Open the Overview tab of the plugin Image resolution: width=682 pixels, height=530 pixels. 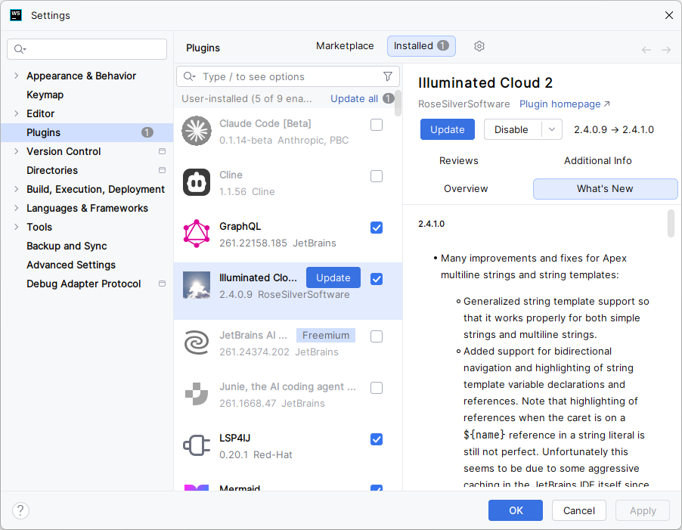tap(466, 189)
